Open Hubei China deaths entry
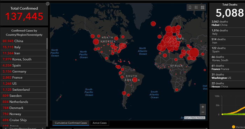245x129 pixels. pos(227,23)
